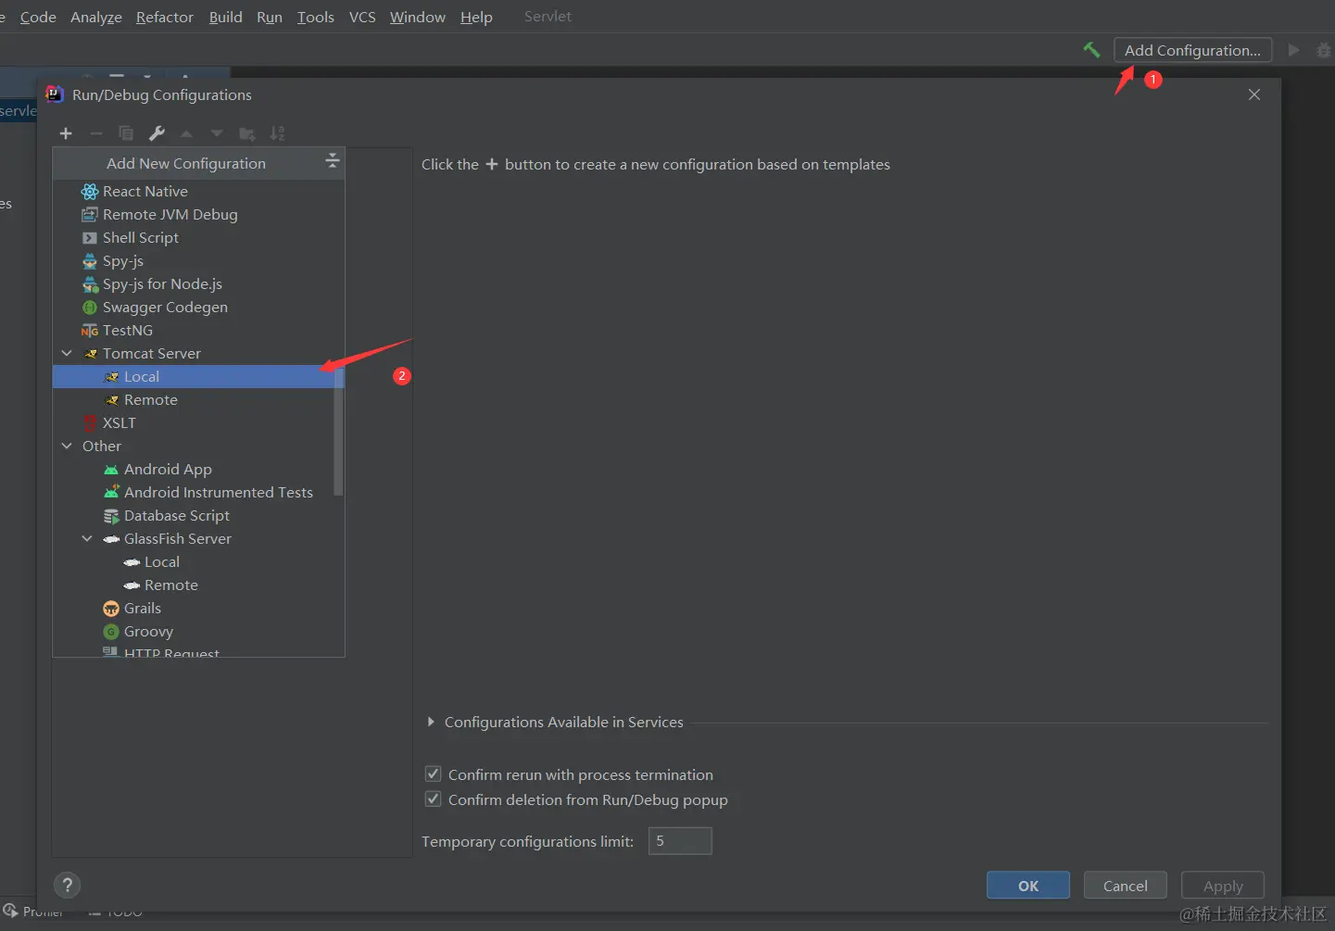Select the Groovy configuration type
Screen dimensions: 1335x931
click(x=198, y=631)
